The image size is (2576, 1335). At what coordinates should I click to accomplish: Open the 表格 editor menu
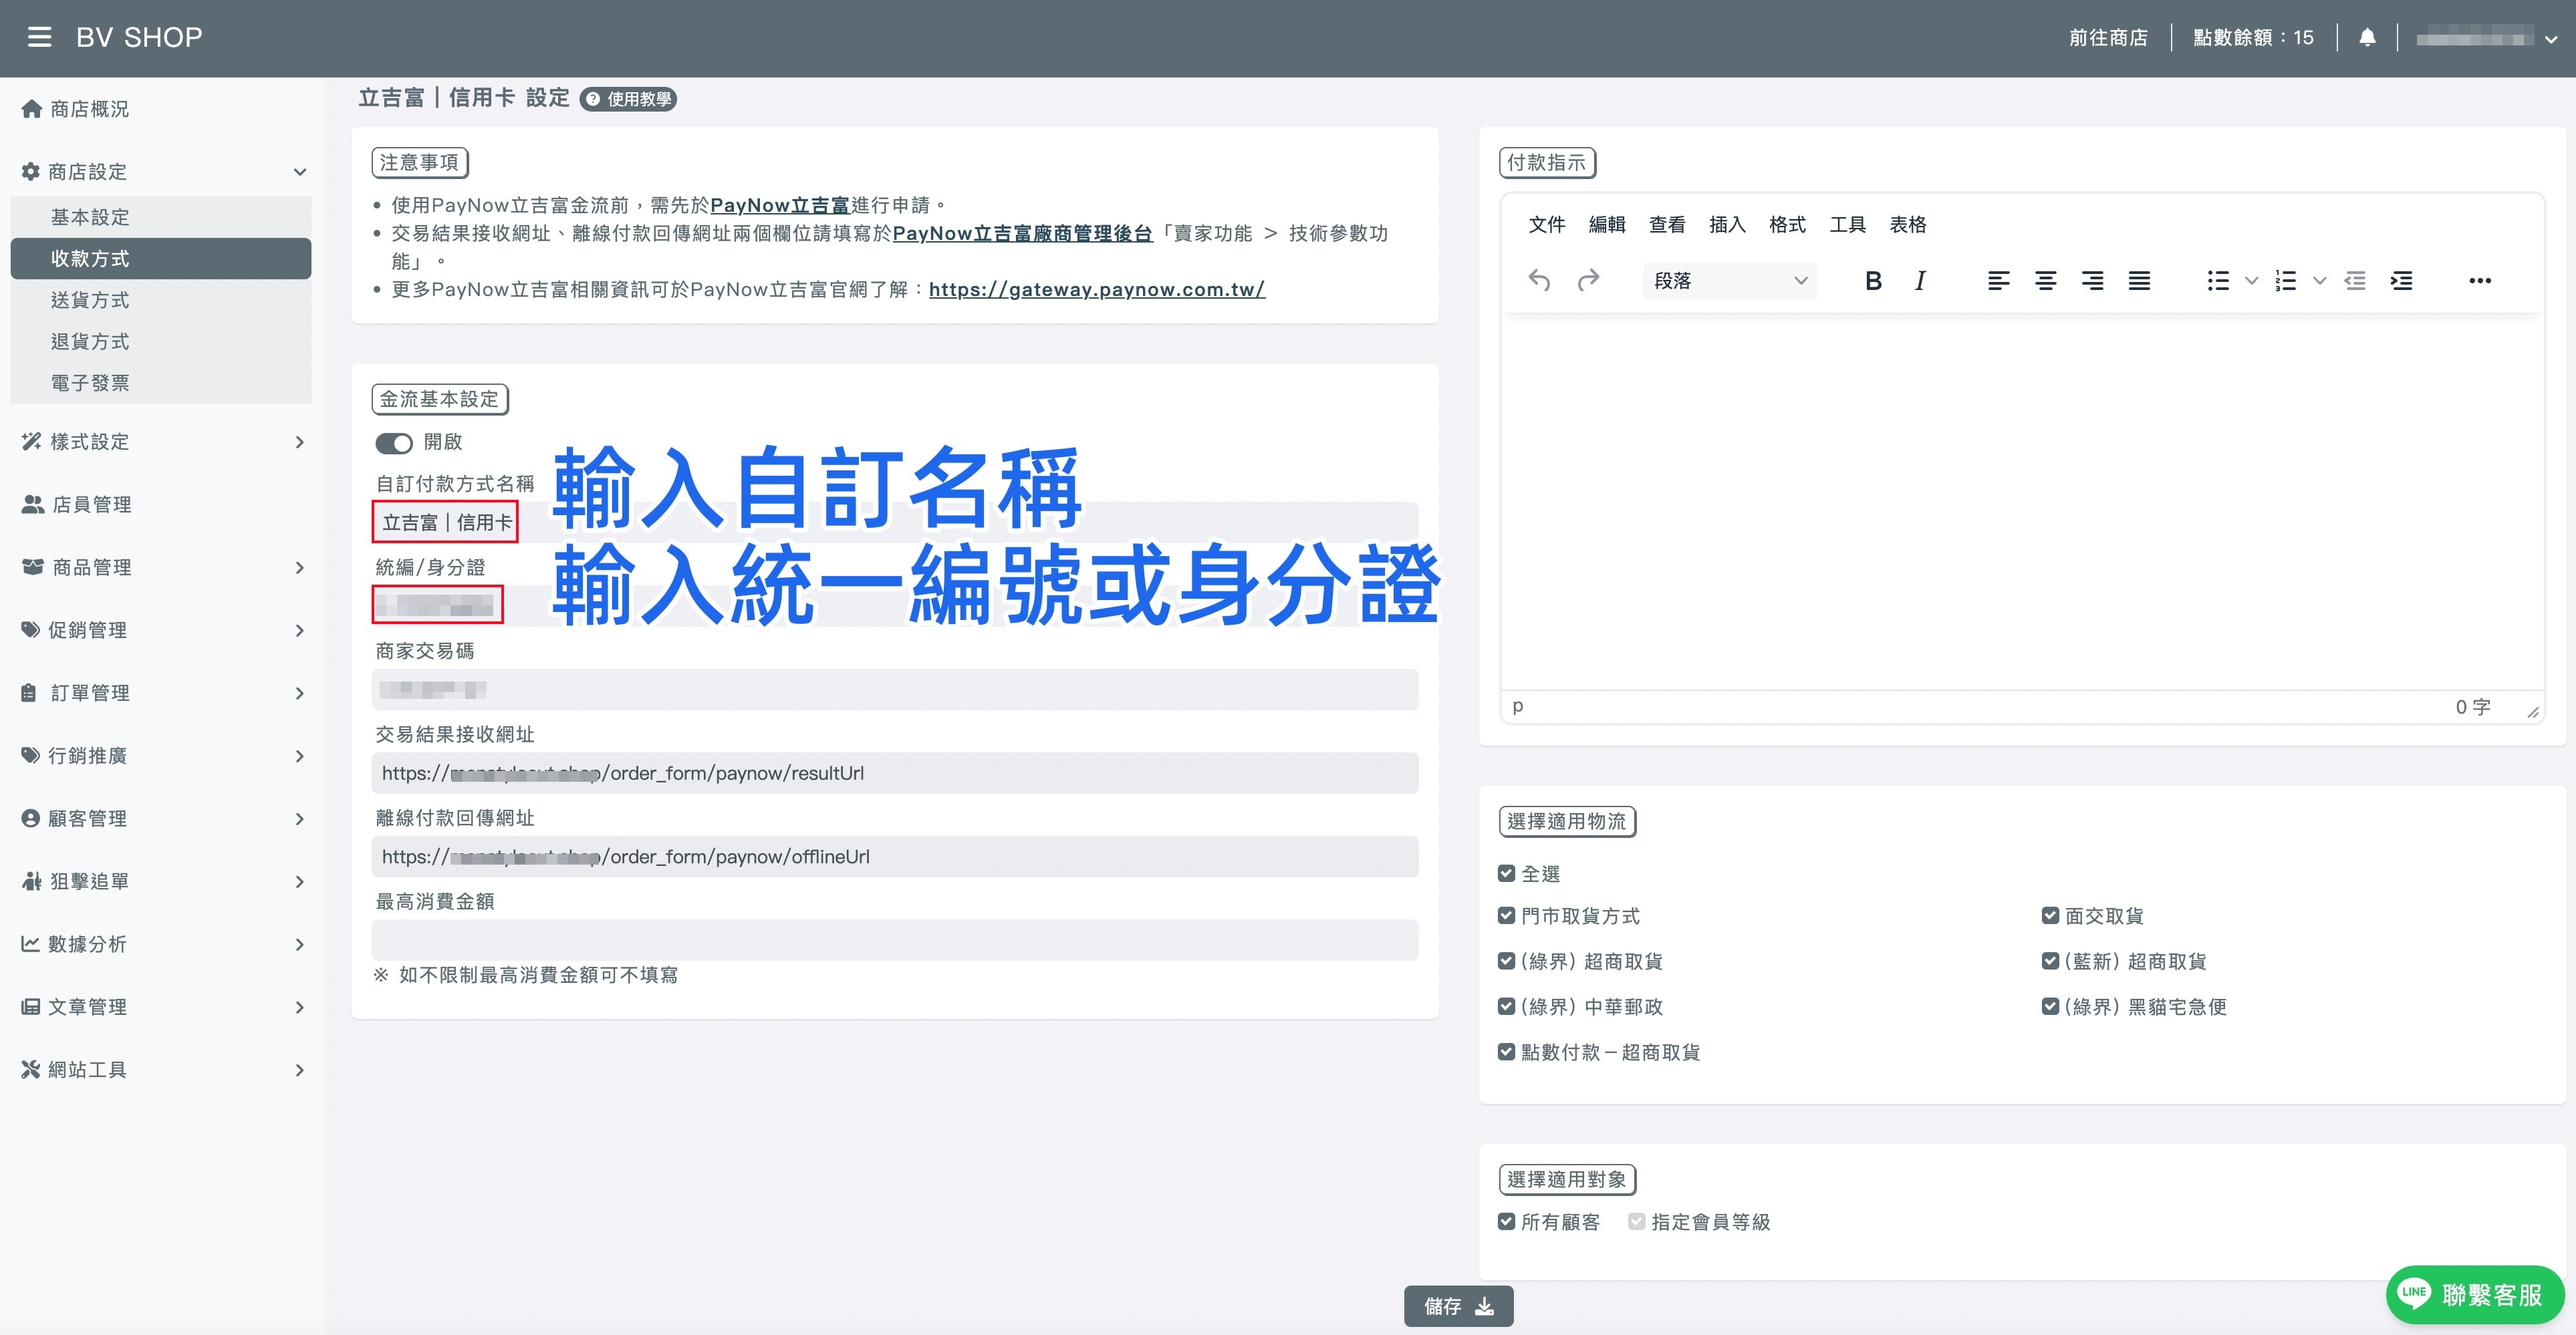click(1907, 224)
